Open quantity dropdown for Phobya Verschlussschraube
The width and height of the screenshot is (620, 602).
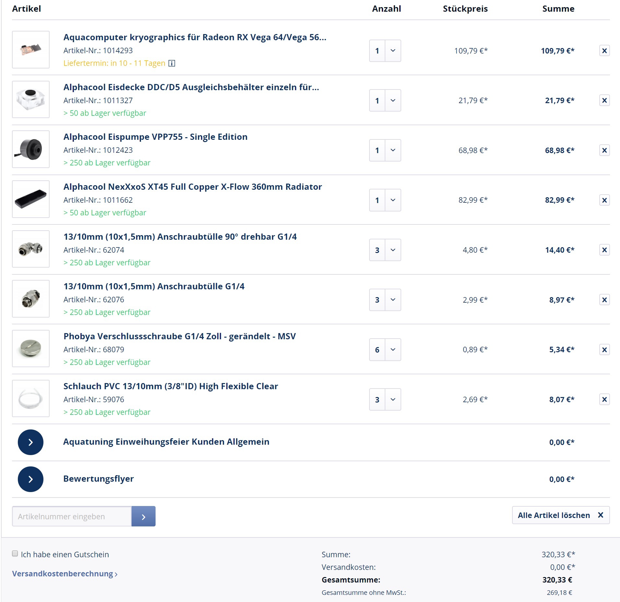tap(393, 350)
